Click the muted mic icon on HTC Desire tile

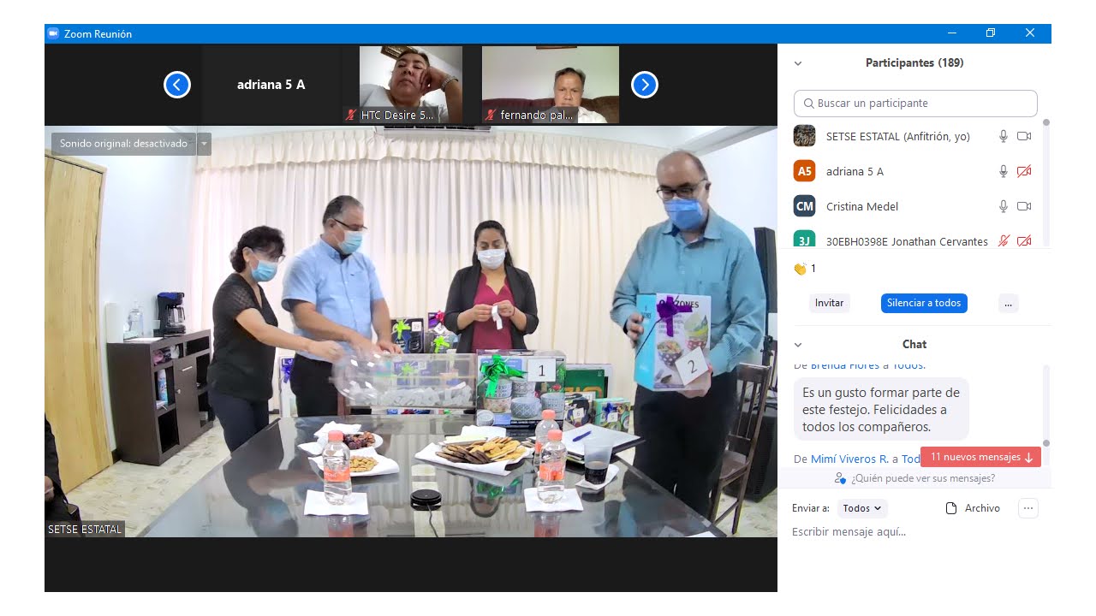[351, 115]
